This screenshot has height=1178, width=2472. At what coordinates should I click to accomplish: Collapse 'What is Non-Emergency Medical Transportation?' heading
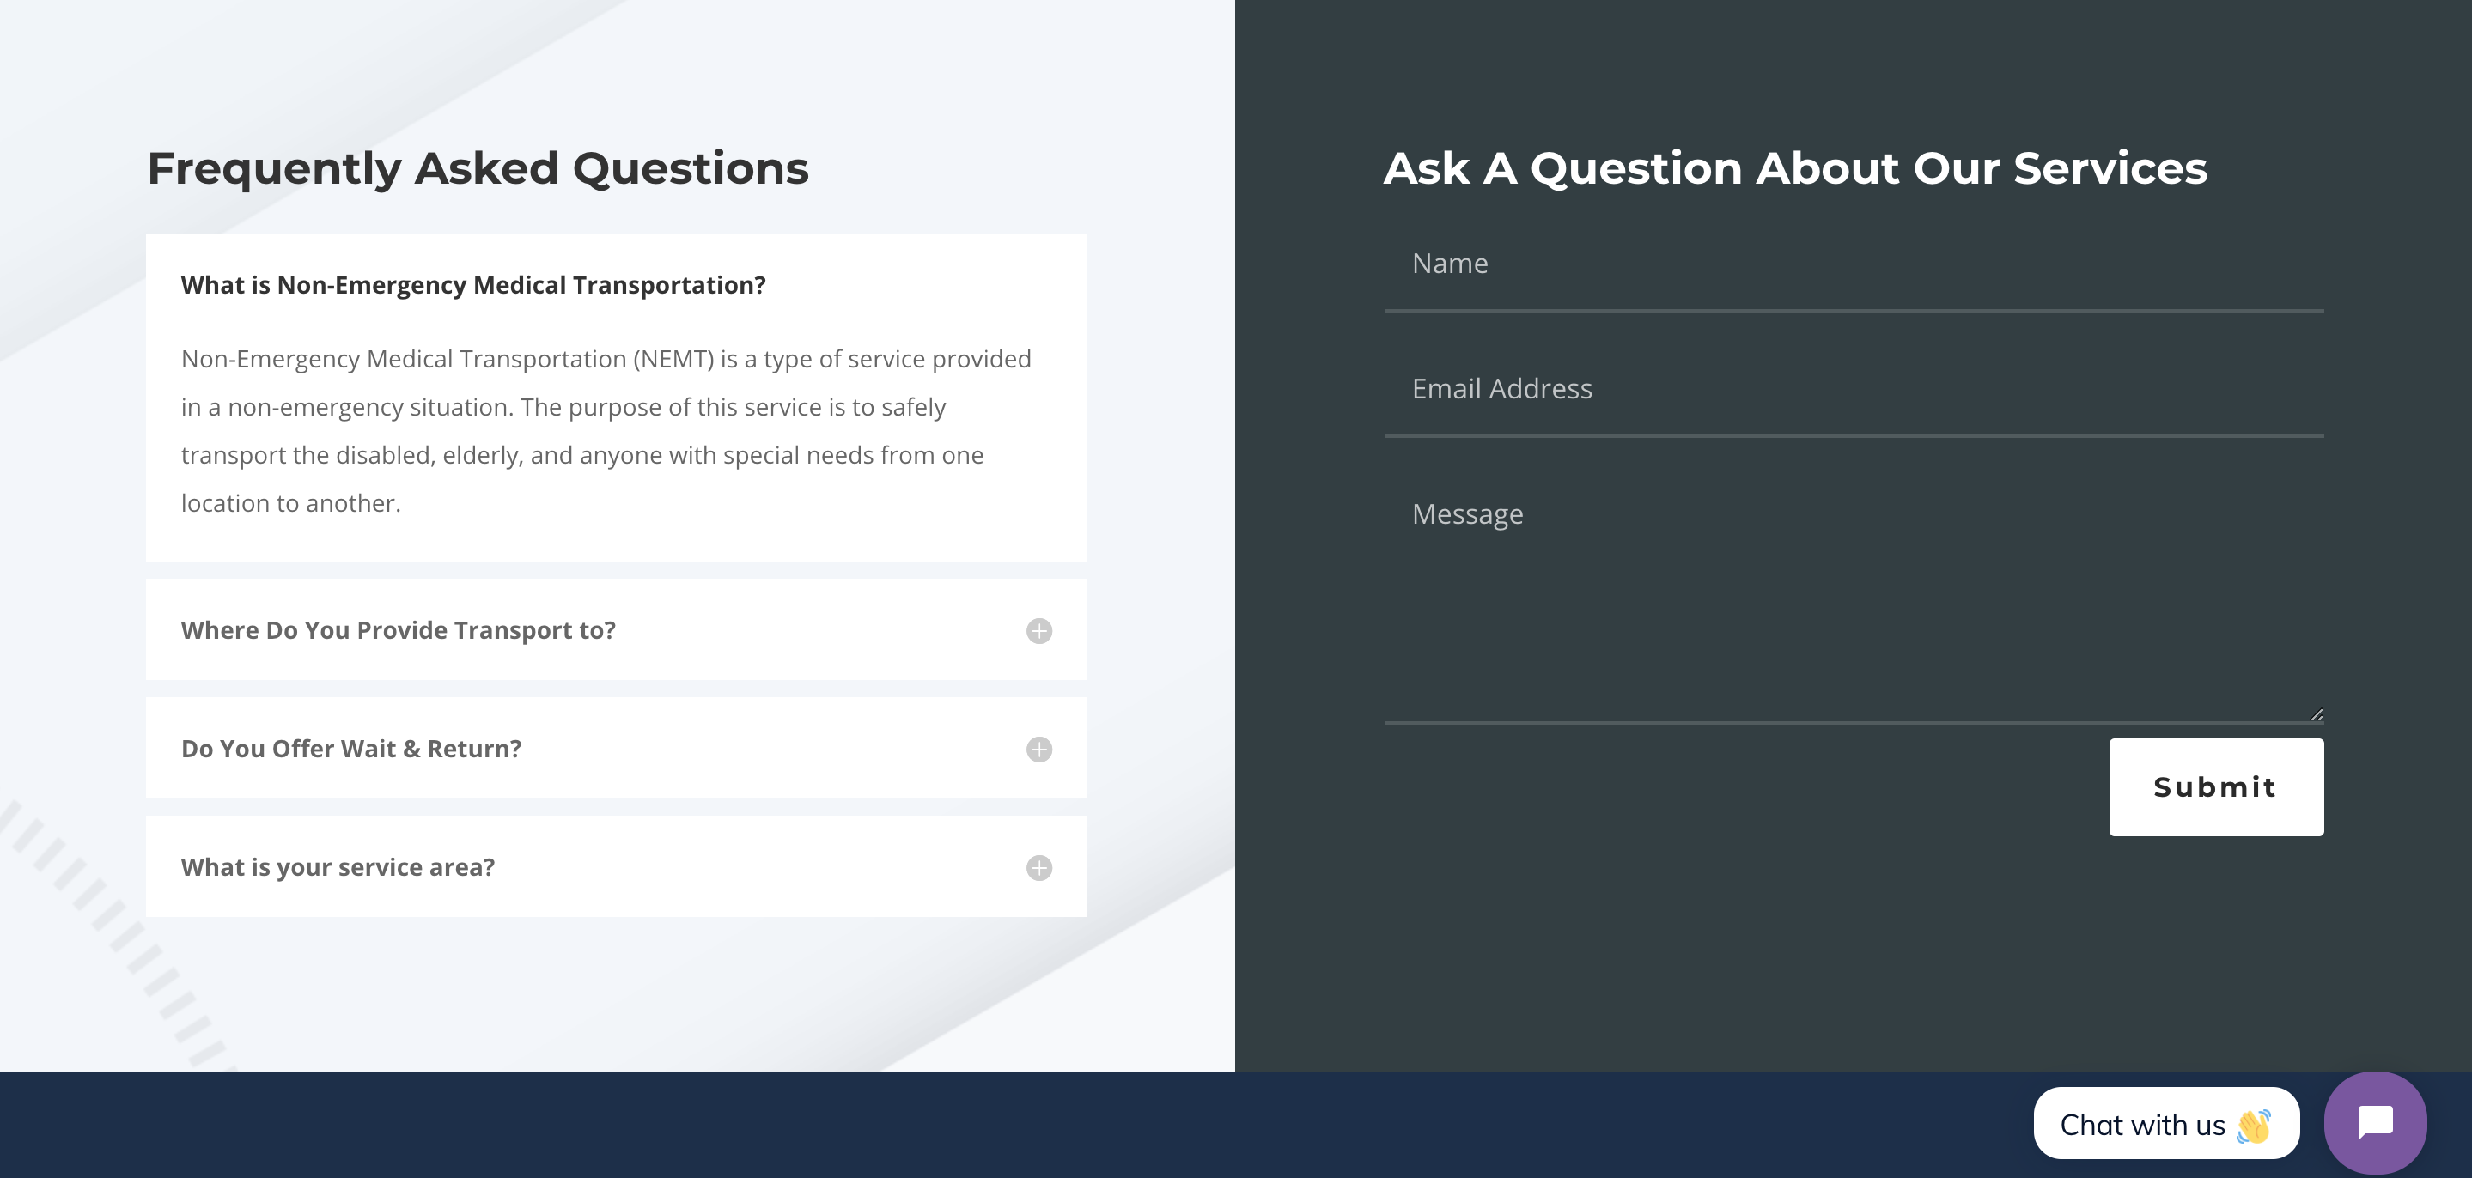tap(473, 286)
